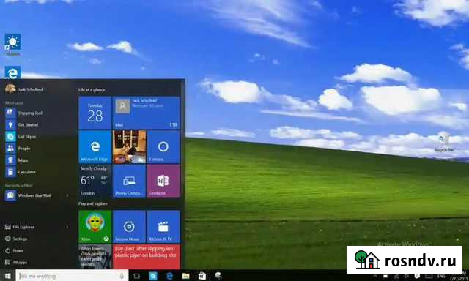The width and height of the screenshot is (469, 281).
Task: Open the Xbox tile
Action: tap(95, 227)
